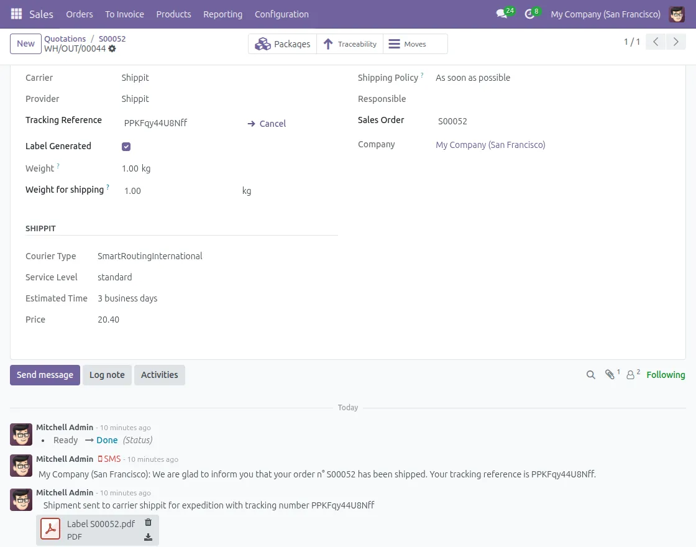Image resolution: width=696 pixels, height=547 pixels.
Task: Go back to Quotations breadcrumb
Action: point(65,39)
